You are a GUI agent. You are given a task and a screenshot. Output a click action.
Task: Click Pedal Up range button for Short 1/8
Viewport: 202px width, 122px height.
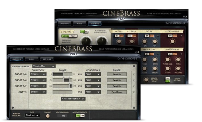117,74
